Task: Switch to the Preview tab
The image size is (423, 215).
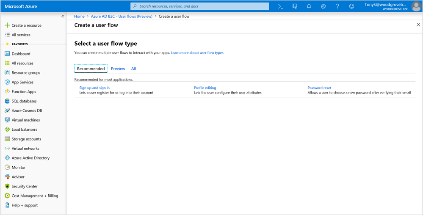Action: 118,69
